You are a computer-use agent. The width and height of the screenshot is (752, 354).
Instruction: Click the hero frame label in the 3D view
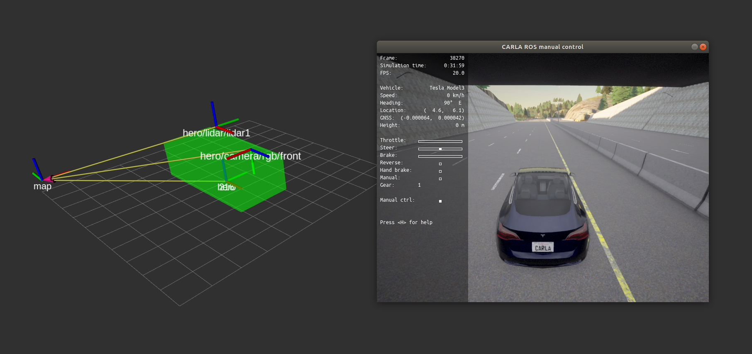point(227,187)
